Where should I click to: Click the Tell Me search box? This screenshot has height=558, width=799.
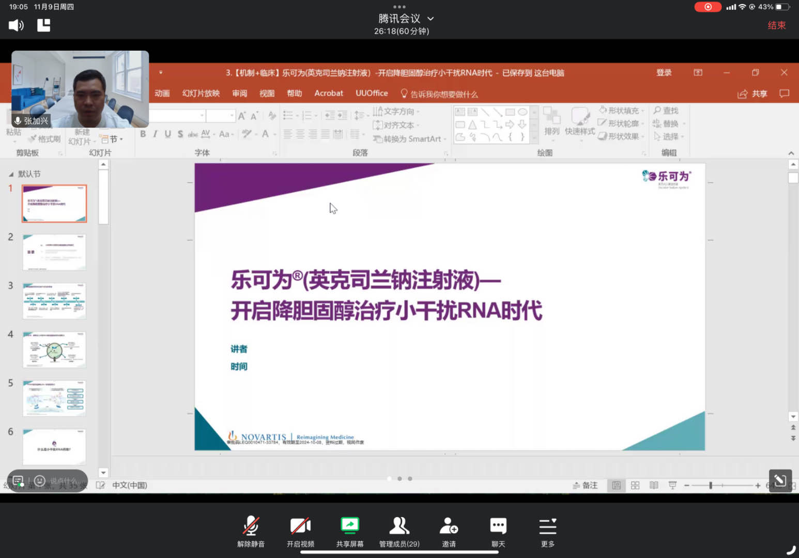point(439,94)
